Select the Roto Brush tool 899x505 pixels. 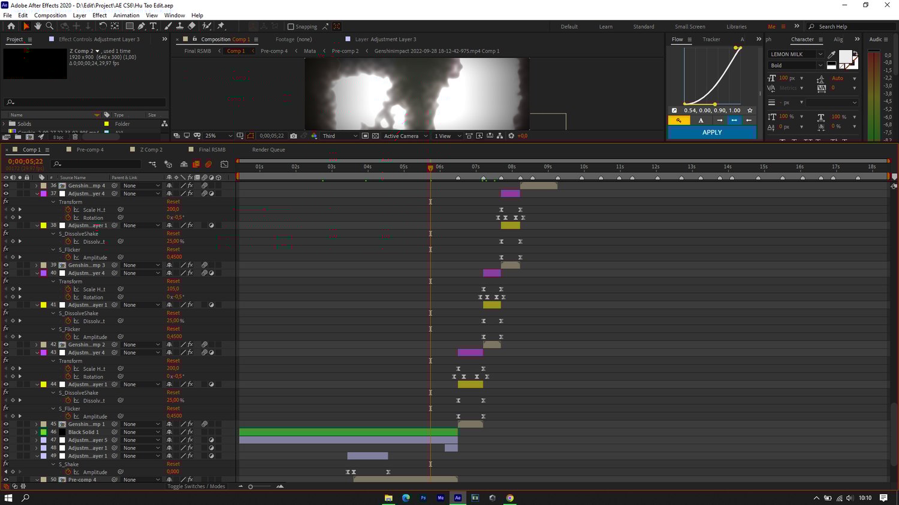[x=207, y=26]
